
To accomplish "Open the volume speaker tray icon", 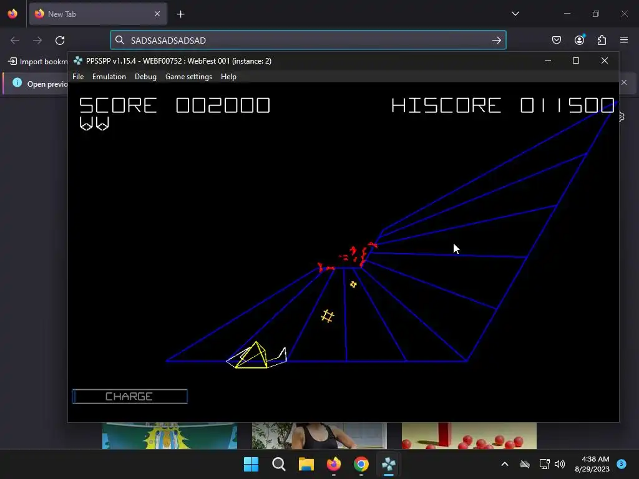I will [560, 464].
